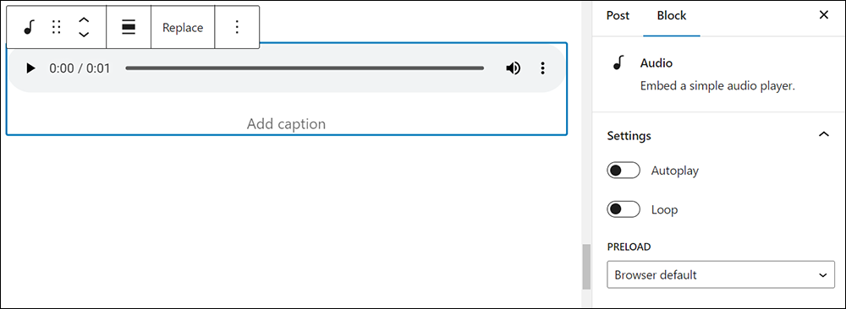Click the Audio block type icon in toolbar
The image size is (846, 309).
pyautogui.click(x=29, y=28)
